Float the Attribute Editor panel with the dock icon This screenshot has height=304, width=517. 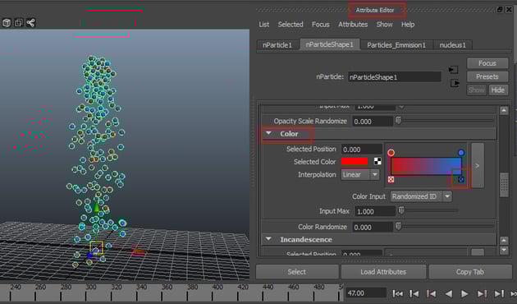click(500, 10)
